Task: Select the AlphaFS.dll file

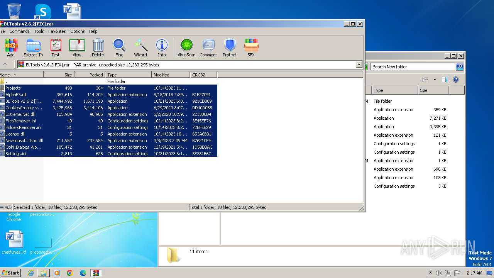Action: pos(108,95)
